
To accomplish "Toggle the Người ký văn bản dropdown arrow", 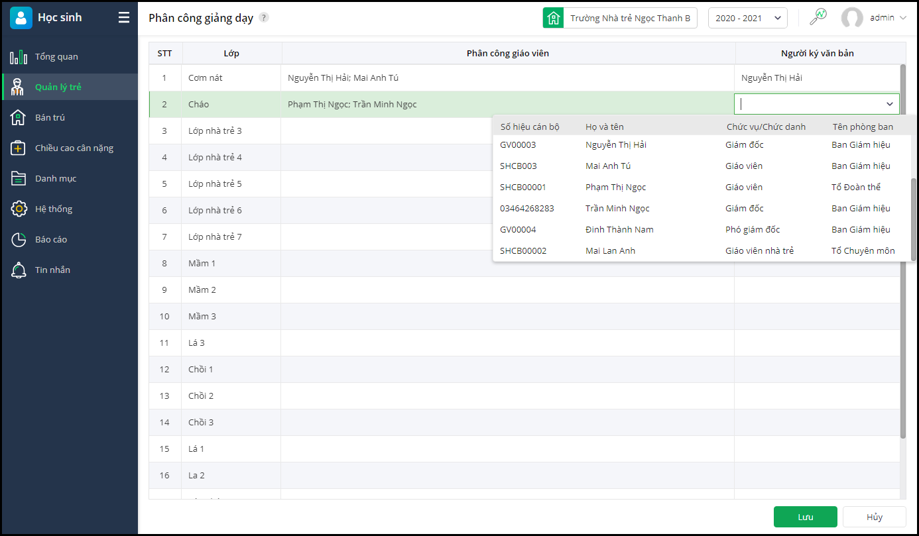I will [890, 104].
